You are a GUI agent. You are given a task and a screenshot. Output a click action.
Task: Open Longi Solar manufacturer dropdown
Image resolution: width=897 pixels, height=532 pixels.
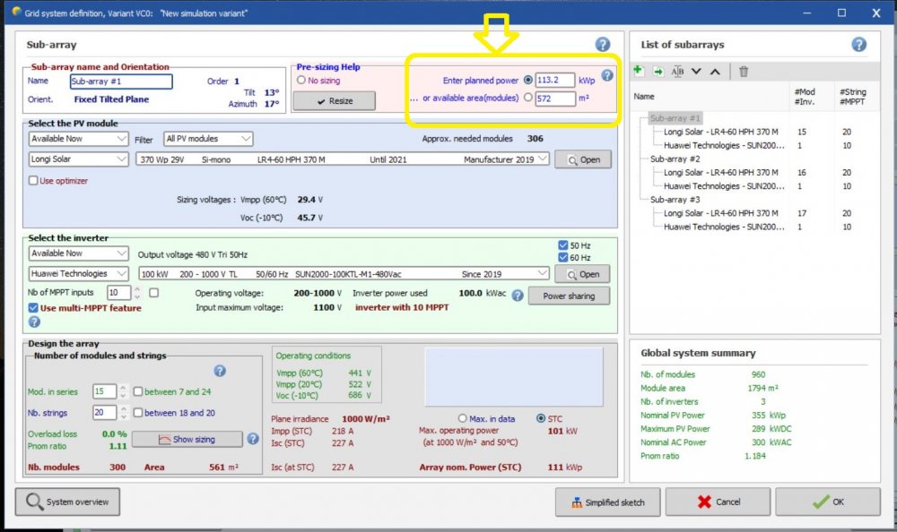click(78, 159)
